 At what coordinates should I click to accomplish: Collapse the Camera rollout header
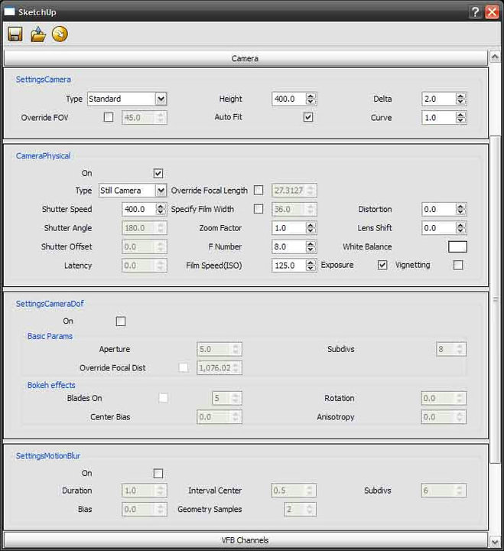tap(245, 58)
